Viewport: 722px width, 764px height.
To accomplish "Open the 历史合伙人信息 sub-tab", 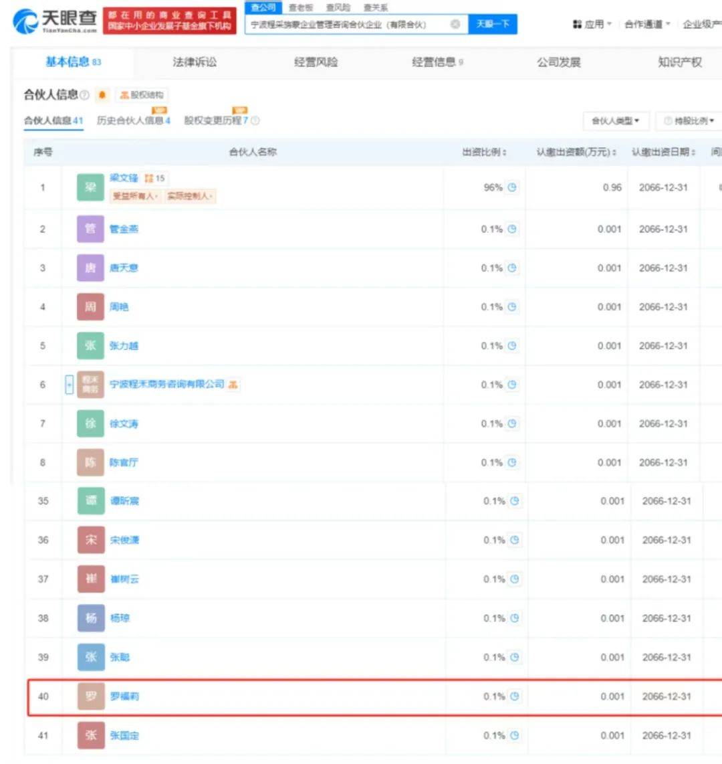I will click(x=134, y=120).
